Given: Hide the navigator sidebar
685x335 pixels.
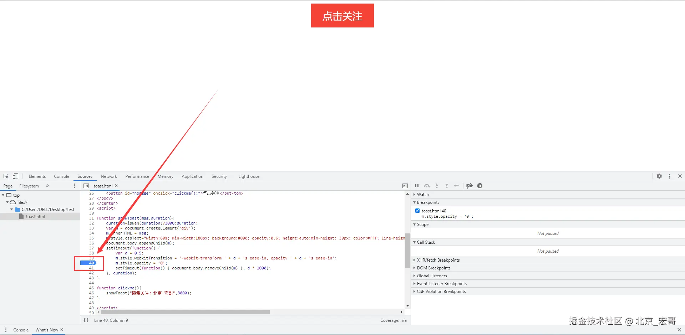Looking at the screenshot, I should coord(86,186).
